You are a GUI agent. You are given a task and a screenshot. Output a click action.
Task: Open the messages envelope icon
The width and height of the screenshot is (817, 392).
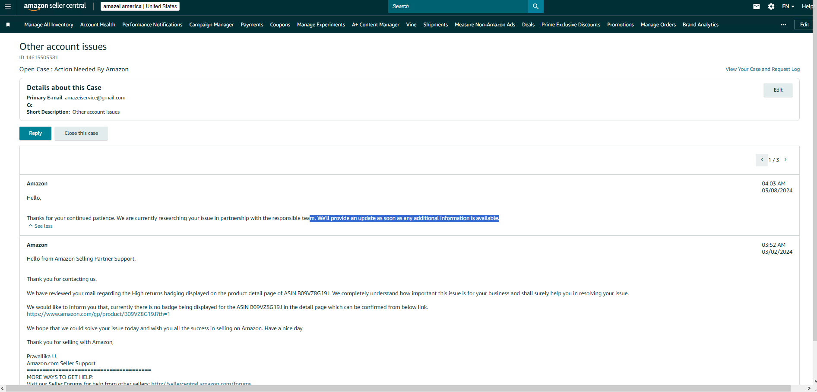[757, 6]
